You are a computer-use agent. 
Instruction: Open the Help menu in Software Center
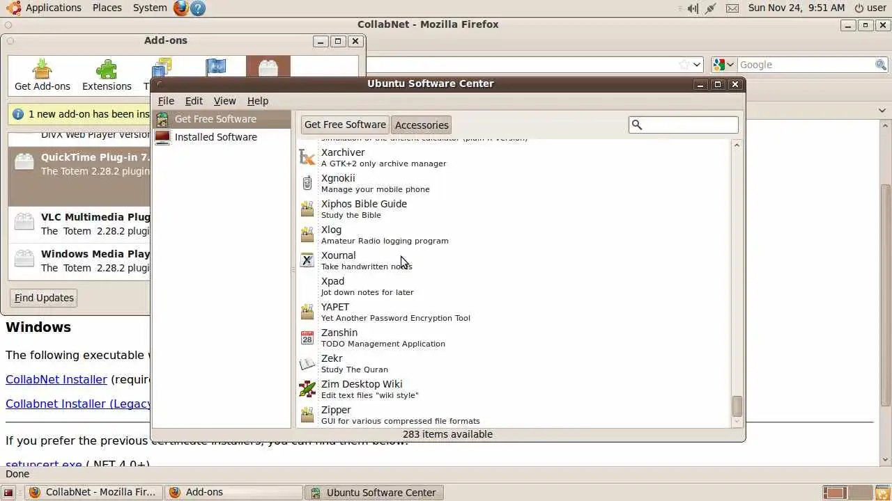[258, 101]
